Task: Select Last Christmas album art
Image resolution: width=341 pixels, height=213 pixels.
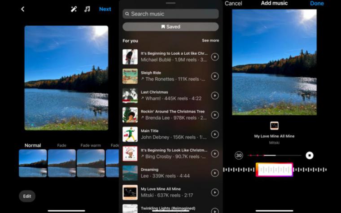Action: coord(130,96)
